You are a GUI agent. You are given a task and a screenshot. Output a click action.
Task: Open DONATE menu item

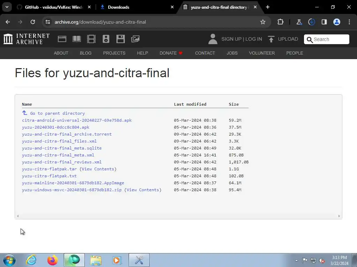[x=171, y=53]
